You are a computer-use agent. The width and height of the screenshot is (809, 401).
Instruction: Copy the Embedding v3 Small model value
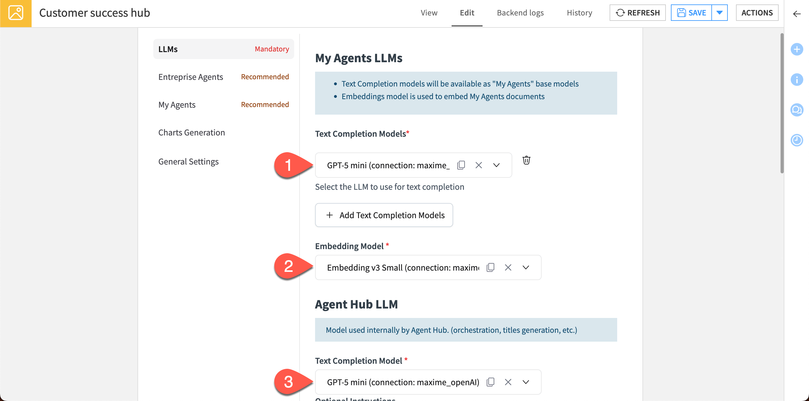click(x=490, y=267)
